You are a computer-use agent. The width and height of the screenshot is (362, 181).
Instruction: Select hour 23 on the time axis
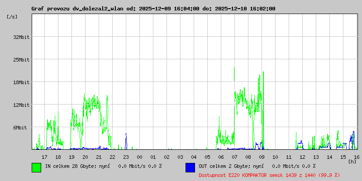pos(126,157)
